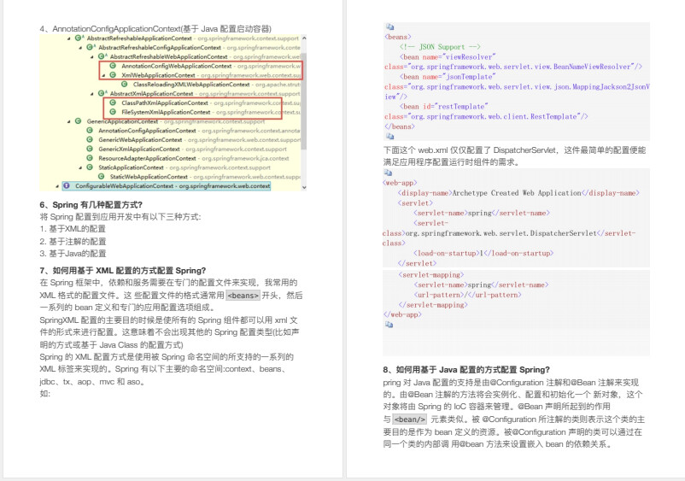Click the class icon of GenericWebApplicationContext

pyautogui.click(x=90, y=139)
